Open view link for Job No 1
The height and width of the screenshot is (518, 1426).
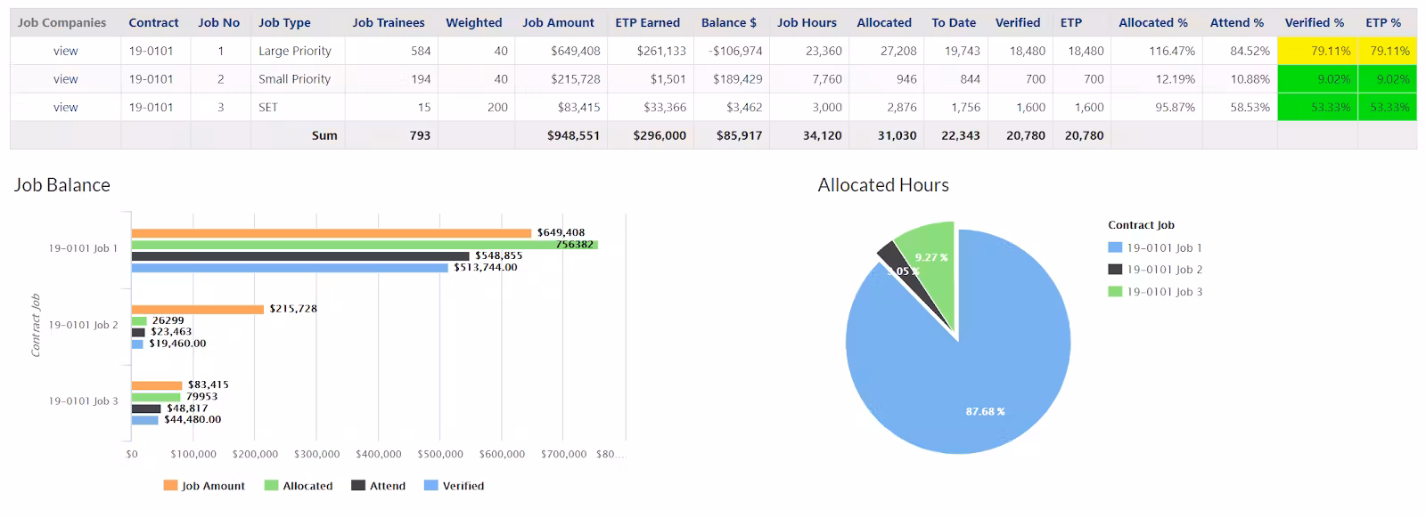click(x=65, y=51)
